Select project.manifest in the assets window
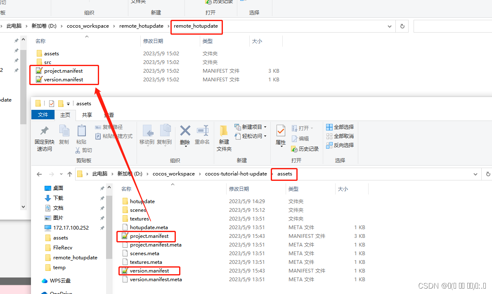492x294 pixels. point(149,236)
